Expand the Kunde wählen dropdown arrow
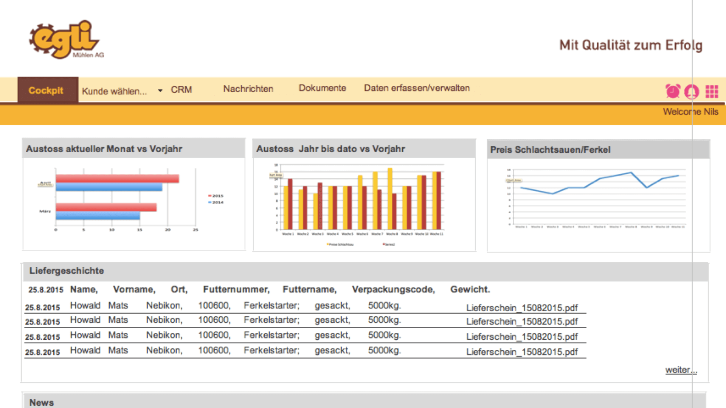 click(160, 91)
